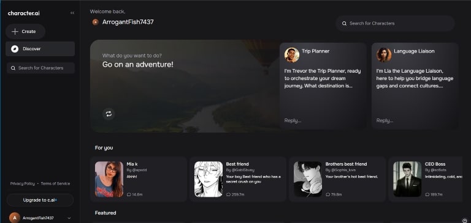Click the Trip Planner avatar
The height and width of the screenshot is (223, 471).
[292, 55]
